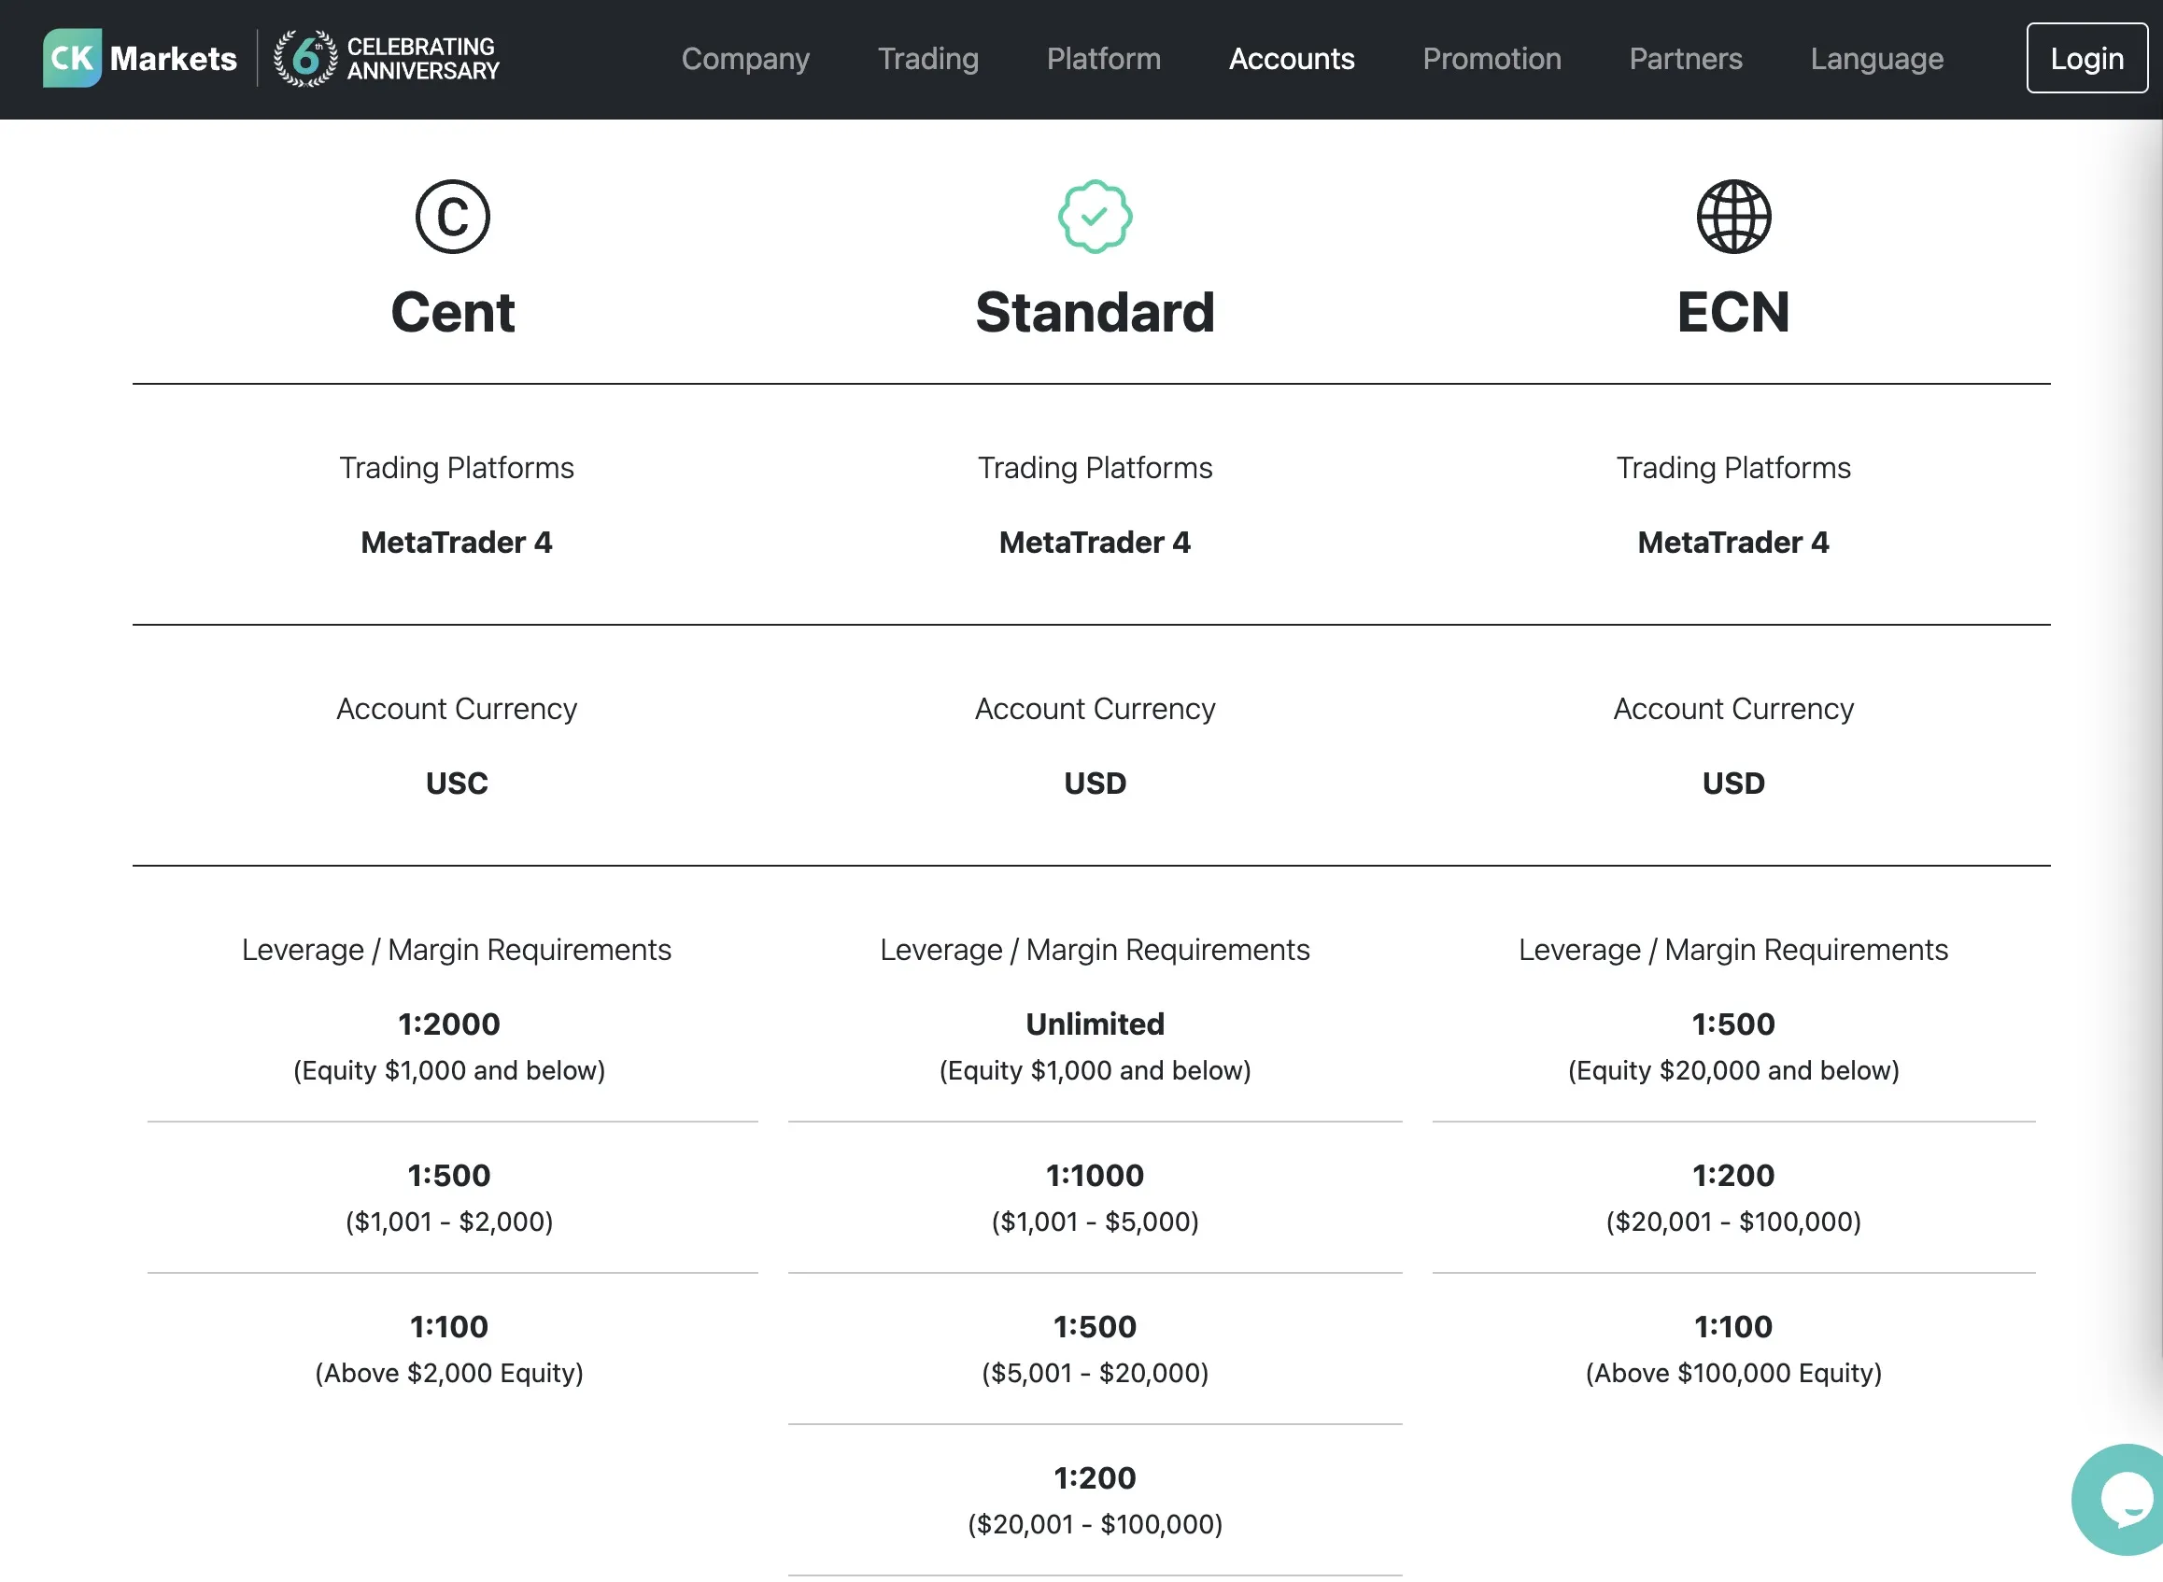Image resolution: width=2163 pixels, height=1582 pixels.
Task: Expand the Platform navigation menu
Action: [1103, 59]
